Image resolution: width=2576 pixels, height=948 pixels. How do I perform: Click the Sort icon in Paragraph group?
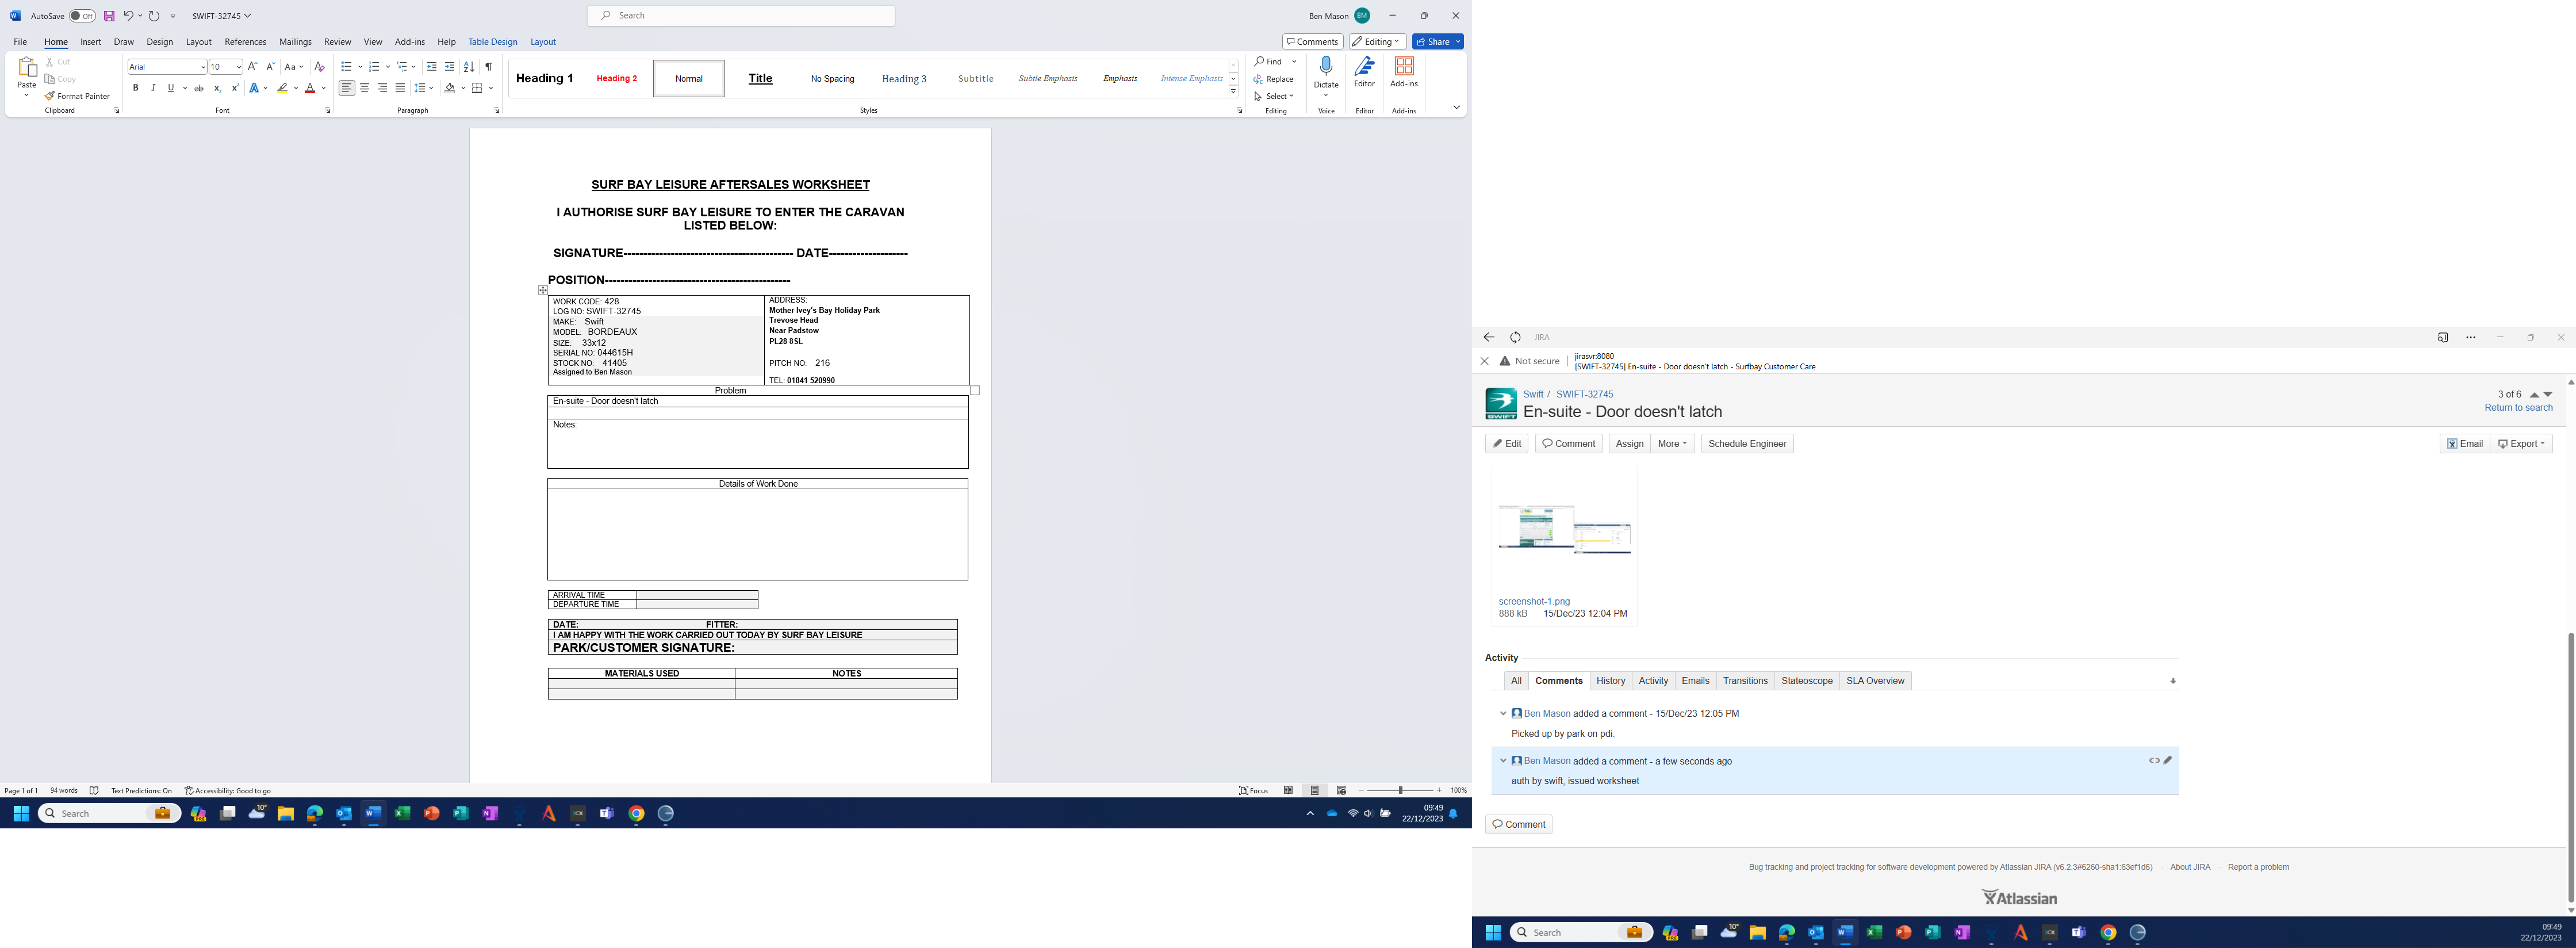pos(469,67)
